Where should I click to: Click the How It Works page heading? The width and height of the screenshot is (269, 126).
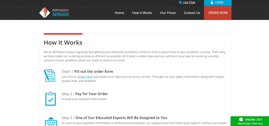[x=63, y=42]
